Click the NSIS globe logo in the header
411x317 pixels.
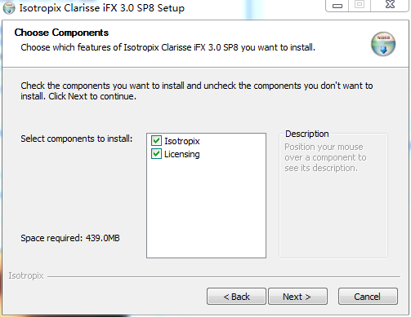pyautogui.click(x=383, y=44)
